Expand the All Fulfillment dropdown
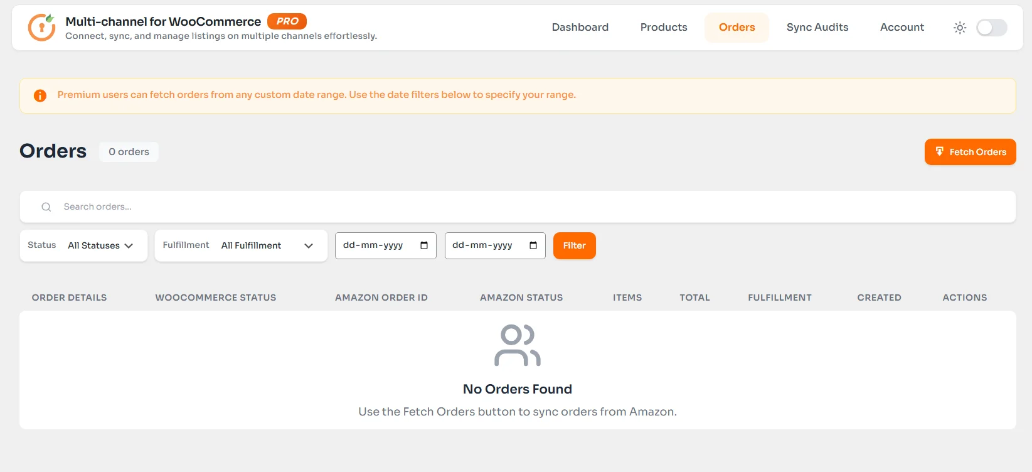 [267, 245]
